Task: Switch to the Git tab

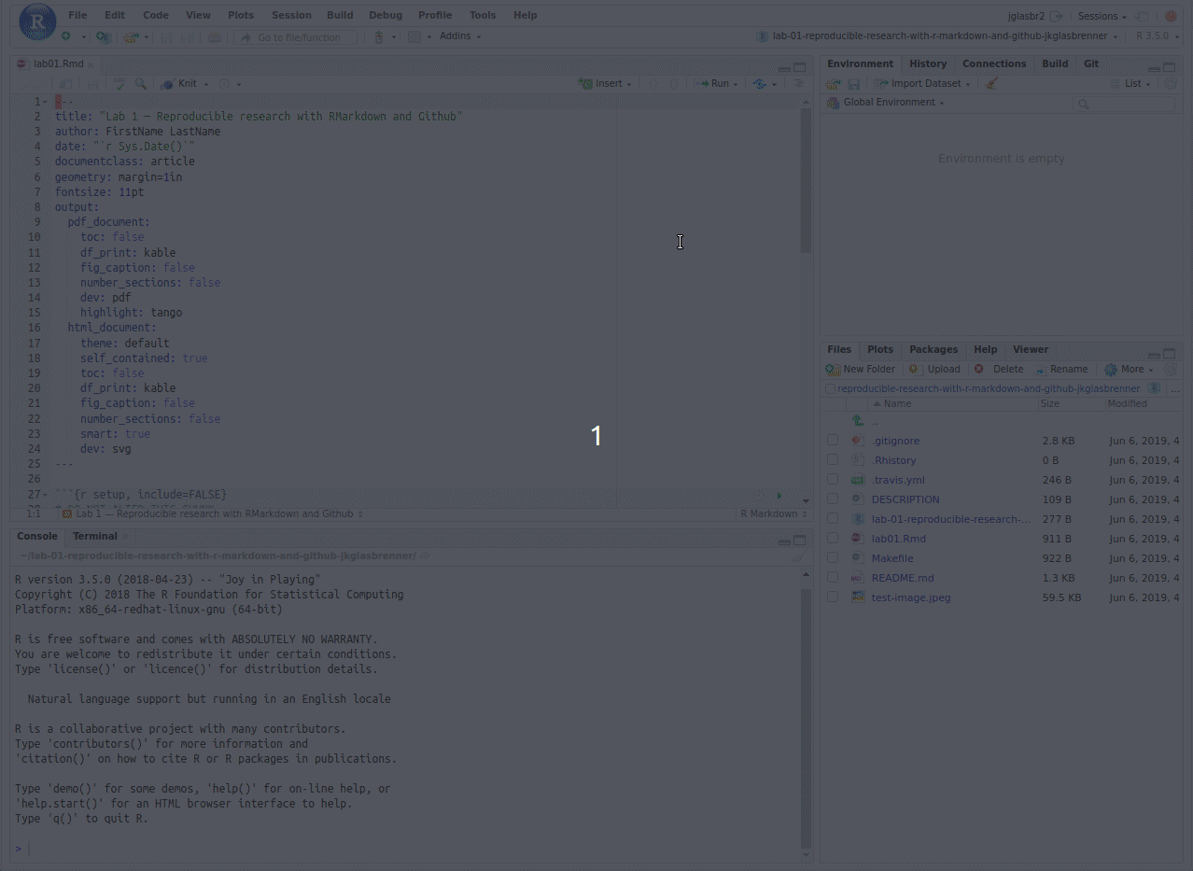Action: pos(1091,63)
